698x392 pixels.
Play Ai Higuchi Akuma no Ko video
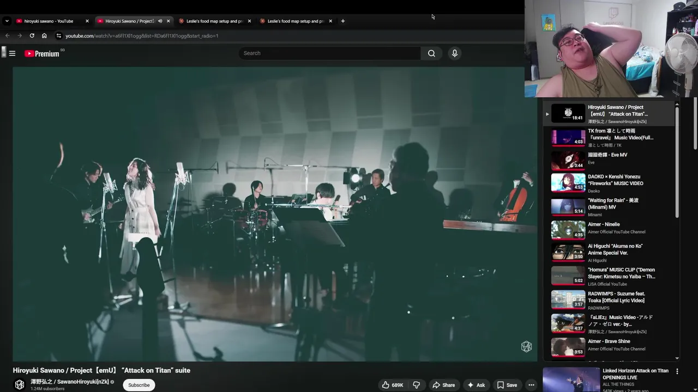coord(609,253)
